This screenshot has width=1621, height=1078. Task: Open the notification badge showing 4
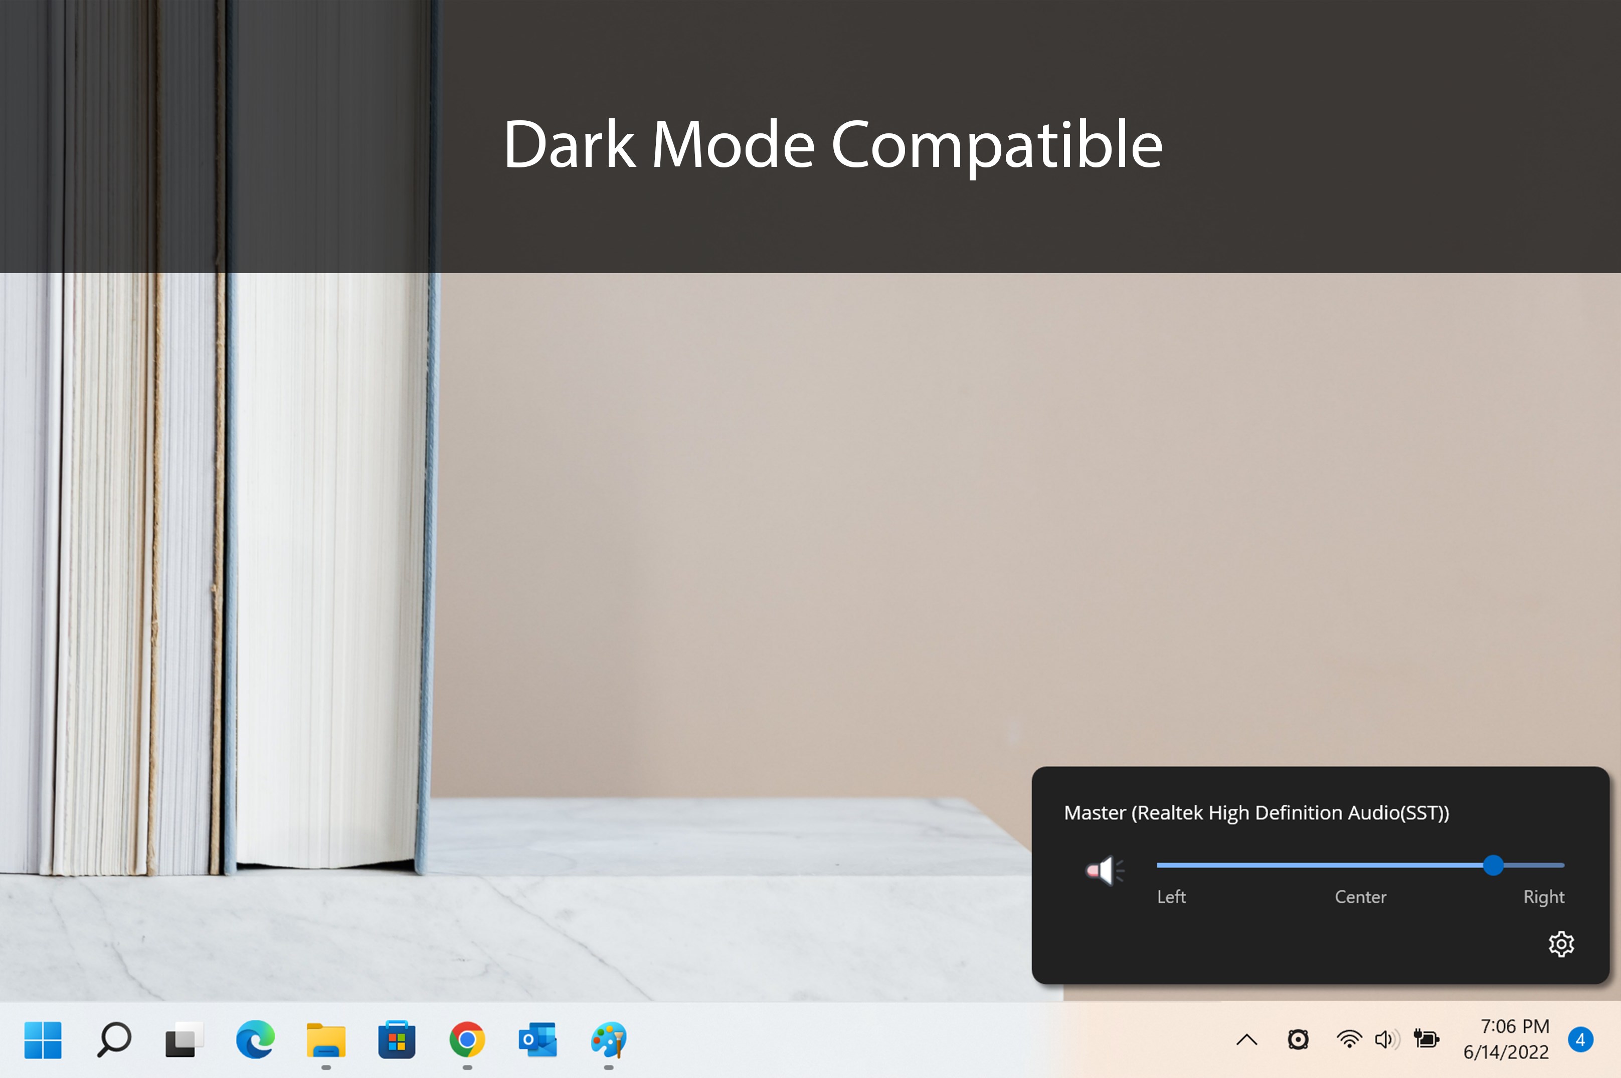pyautogui.click(x=1580, y=1039)
